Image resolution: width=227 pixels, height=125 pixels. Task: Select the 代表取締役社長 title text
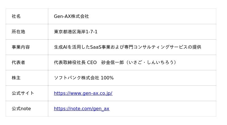coord(70,63)
